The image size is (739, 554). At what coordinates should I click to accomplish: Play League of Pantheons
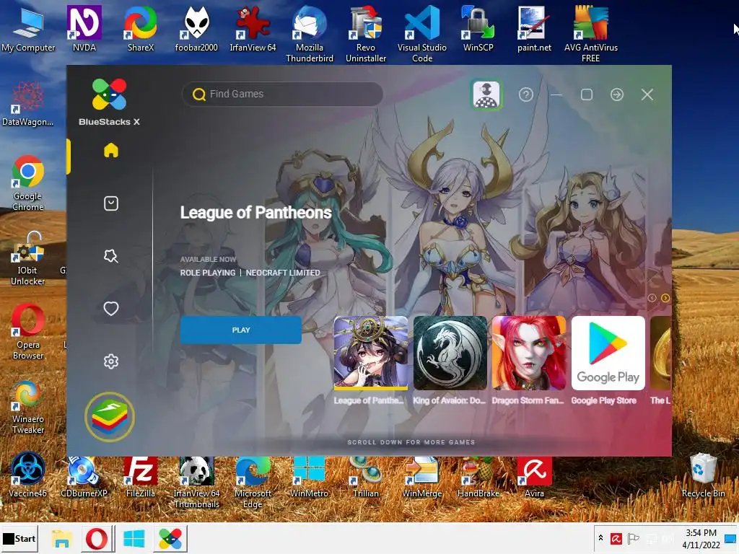[x=241, y=330]
